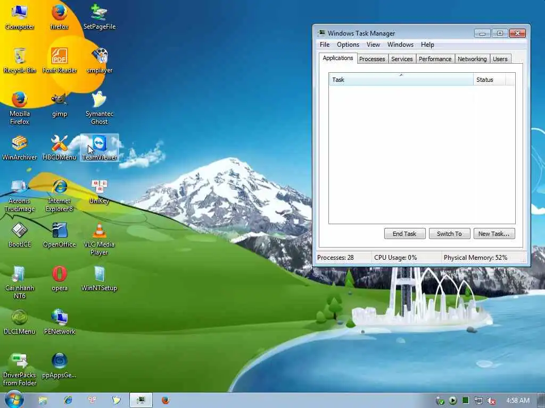Open the Windows Start menu orb

(x=14, y=399)
